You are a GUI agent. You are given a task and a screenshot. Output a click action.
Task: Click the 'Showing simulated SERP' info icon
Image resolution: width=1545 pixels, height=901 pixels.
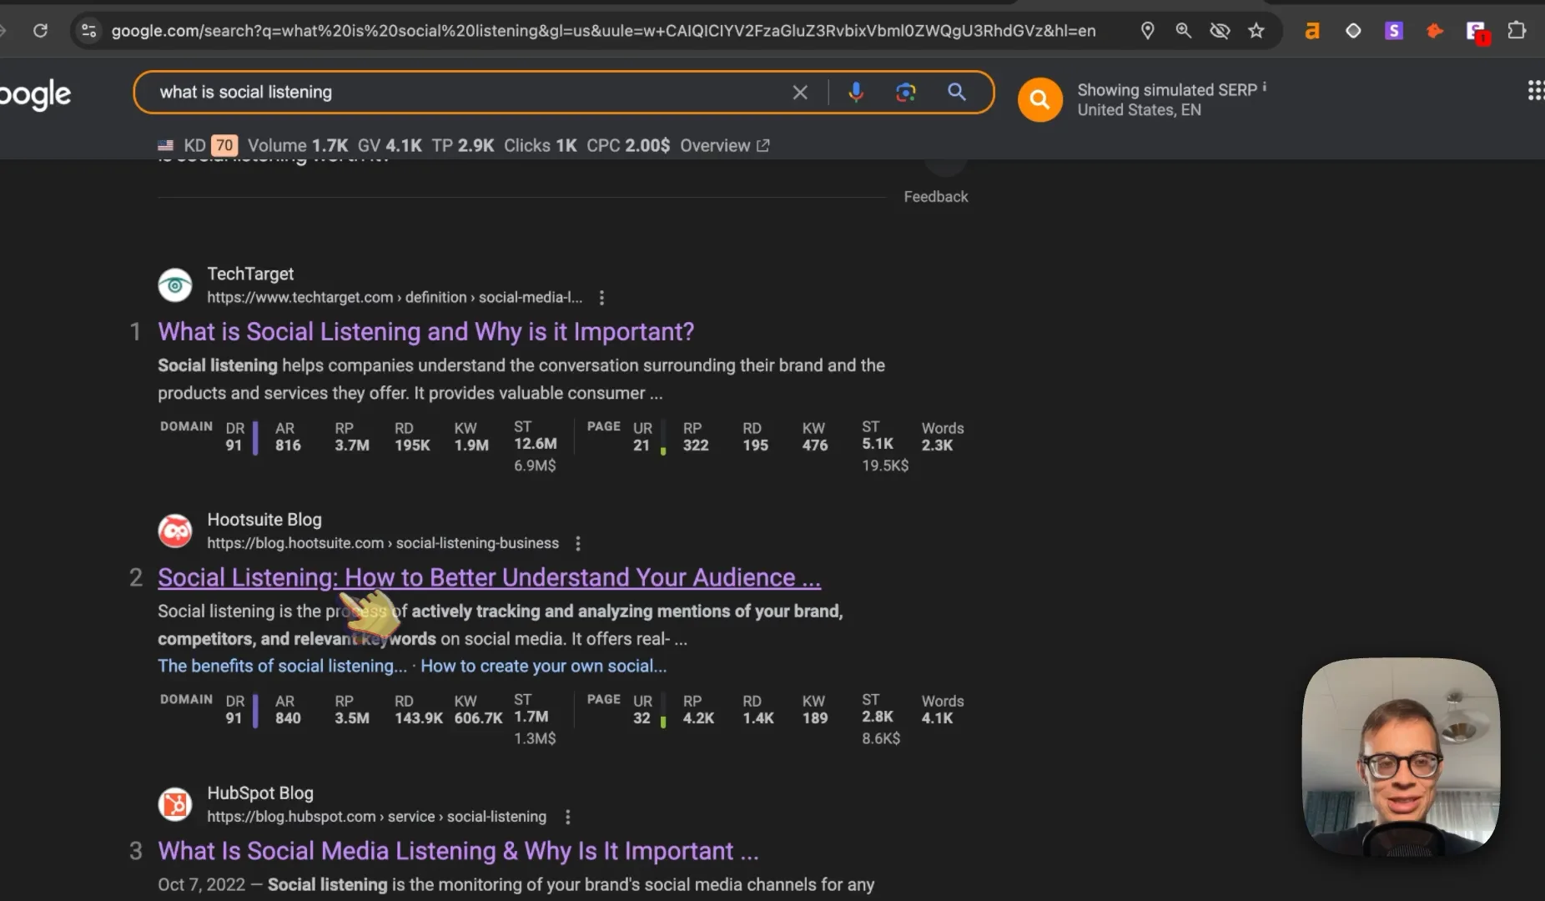1264,87
